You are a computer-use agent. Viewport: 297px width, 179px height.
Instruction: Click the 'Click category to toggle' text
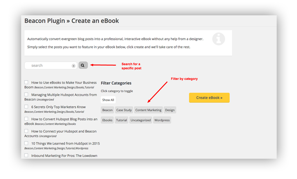pos(117,91)
